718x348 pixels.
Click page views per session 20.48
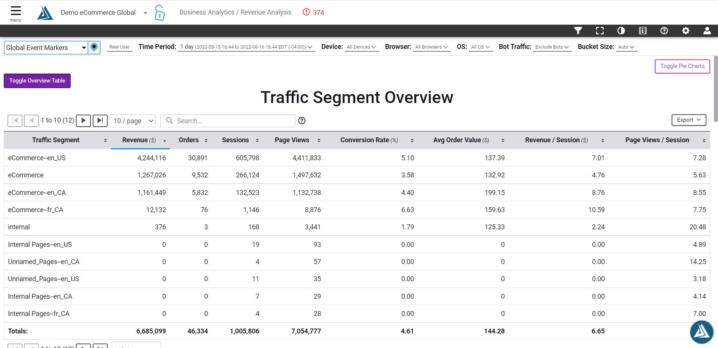(698, 227)
